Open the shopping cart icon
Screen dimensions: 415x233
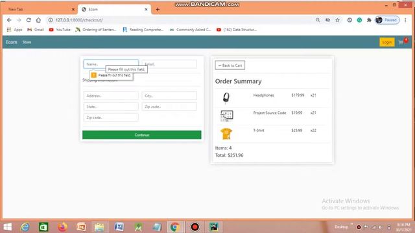401,42
